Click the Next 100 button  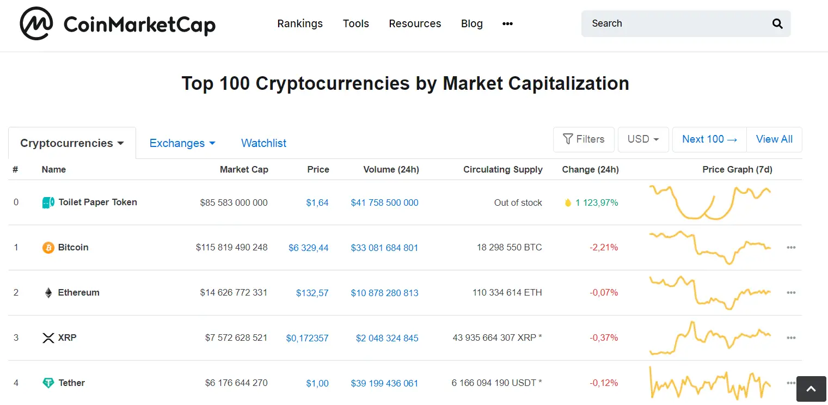[x=709, y=139]
